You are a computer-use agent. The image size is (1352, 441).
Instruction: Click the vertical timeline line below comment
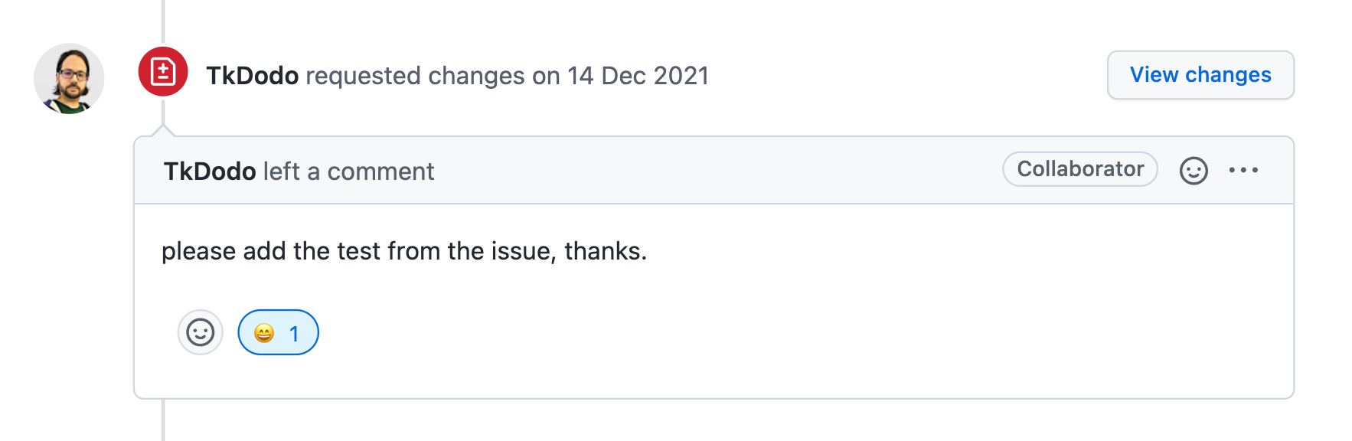(x=163, y=421)
